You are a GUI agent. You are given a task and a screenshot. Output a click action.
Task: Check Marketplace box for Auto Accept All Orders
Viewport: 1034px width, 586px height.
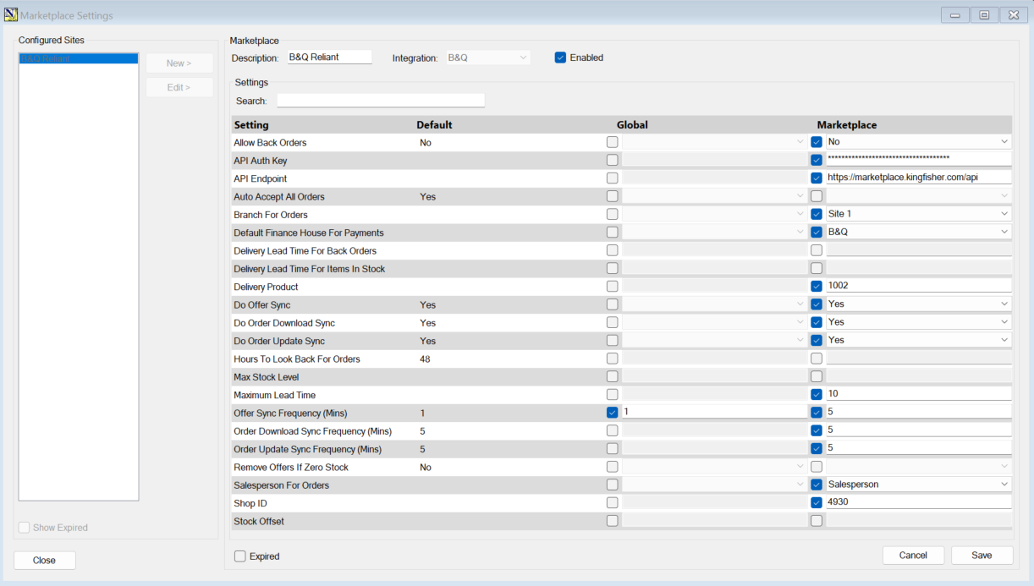click(817, 196)
